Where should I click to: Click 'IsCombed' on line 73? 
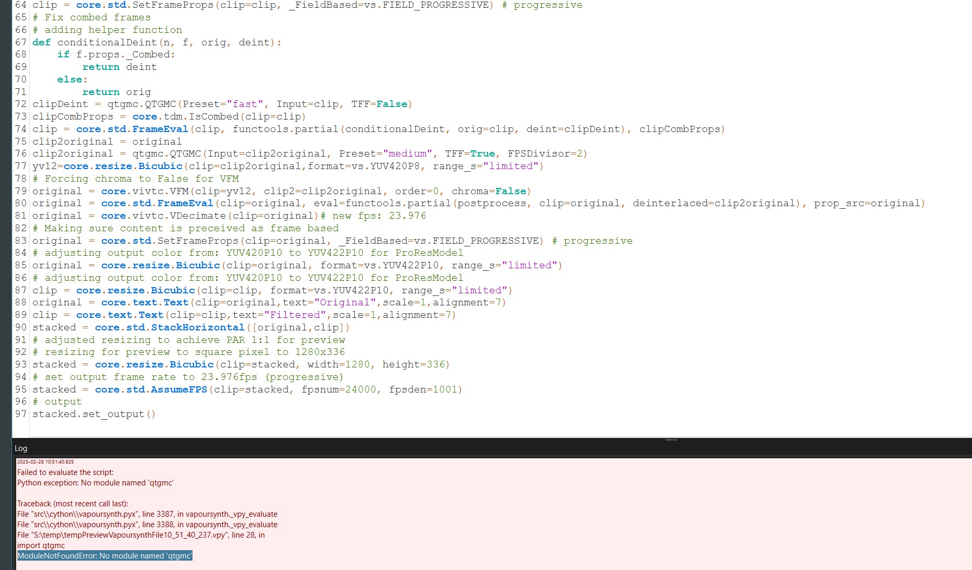(x=213, y=116)
